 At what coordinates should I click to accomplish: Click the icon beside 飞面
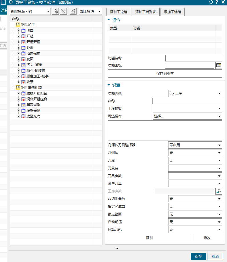coord(23,31)
